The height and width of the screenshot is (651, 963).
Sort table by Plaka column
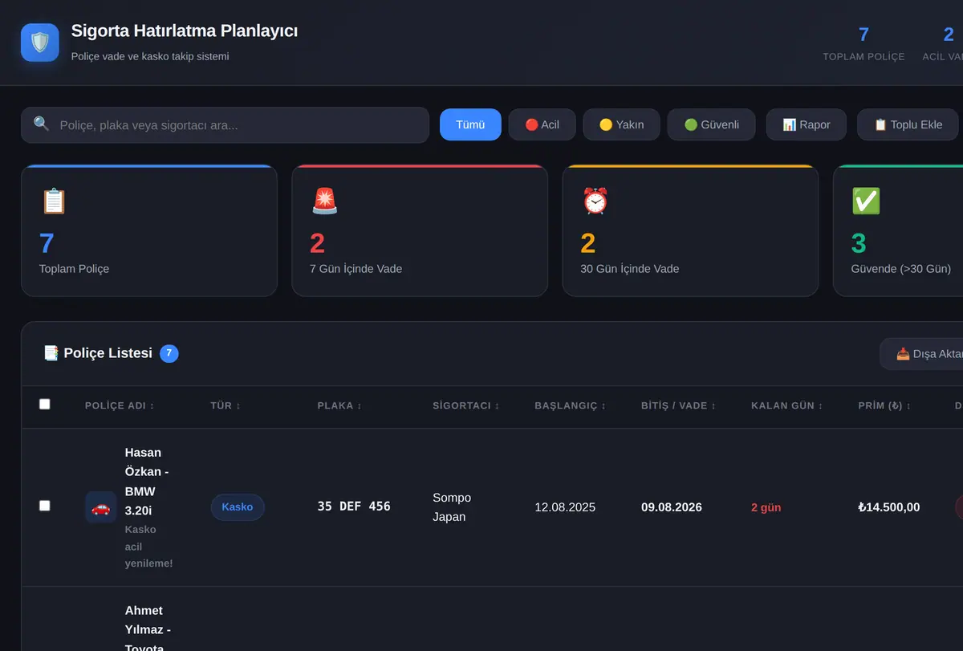pos(339,406)
